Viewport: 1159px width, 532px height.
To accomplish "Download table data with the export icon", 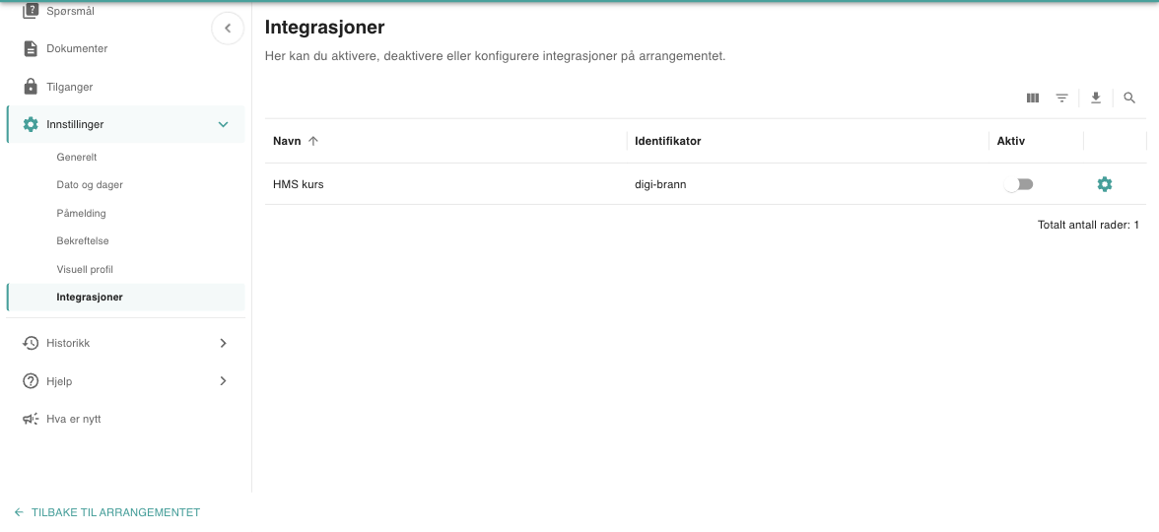I will coord(1096,98).
